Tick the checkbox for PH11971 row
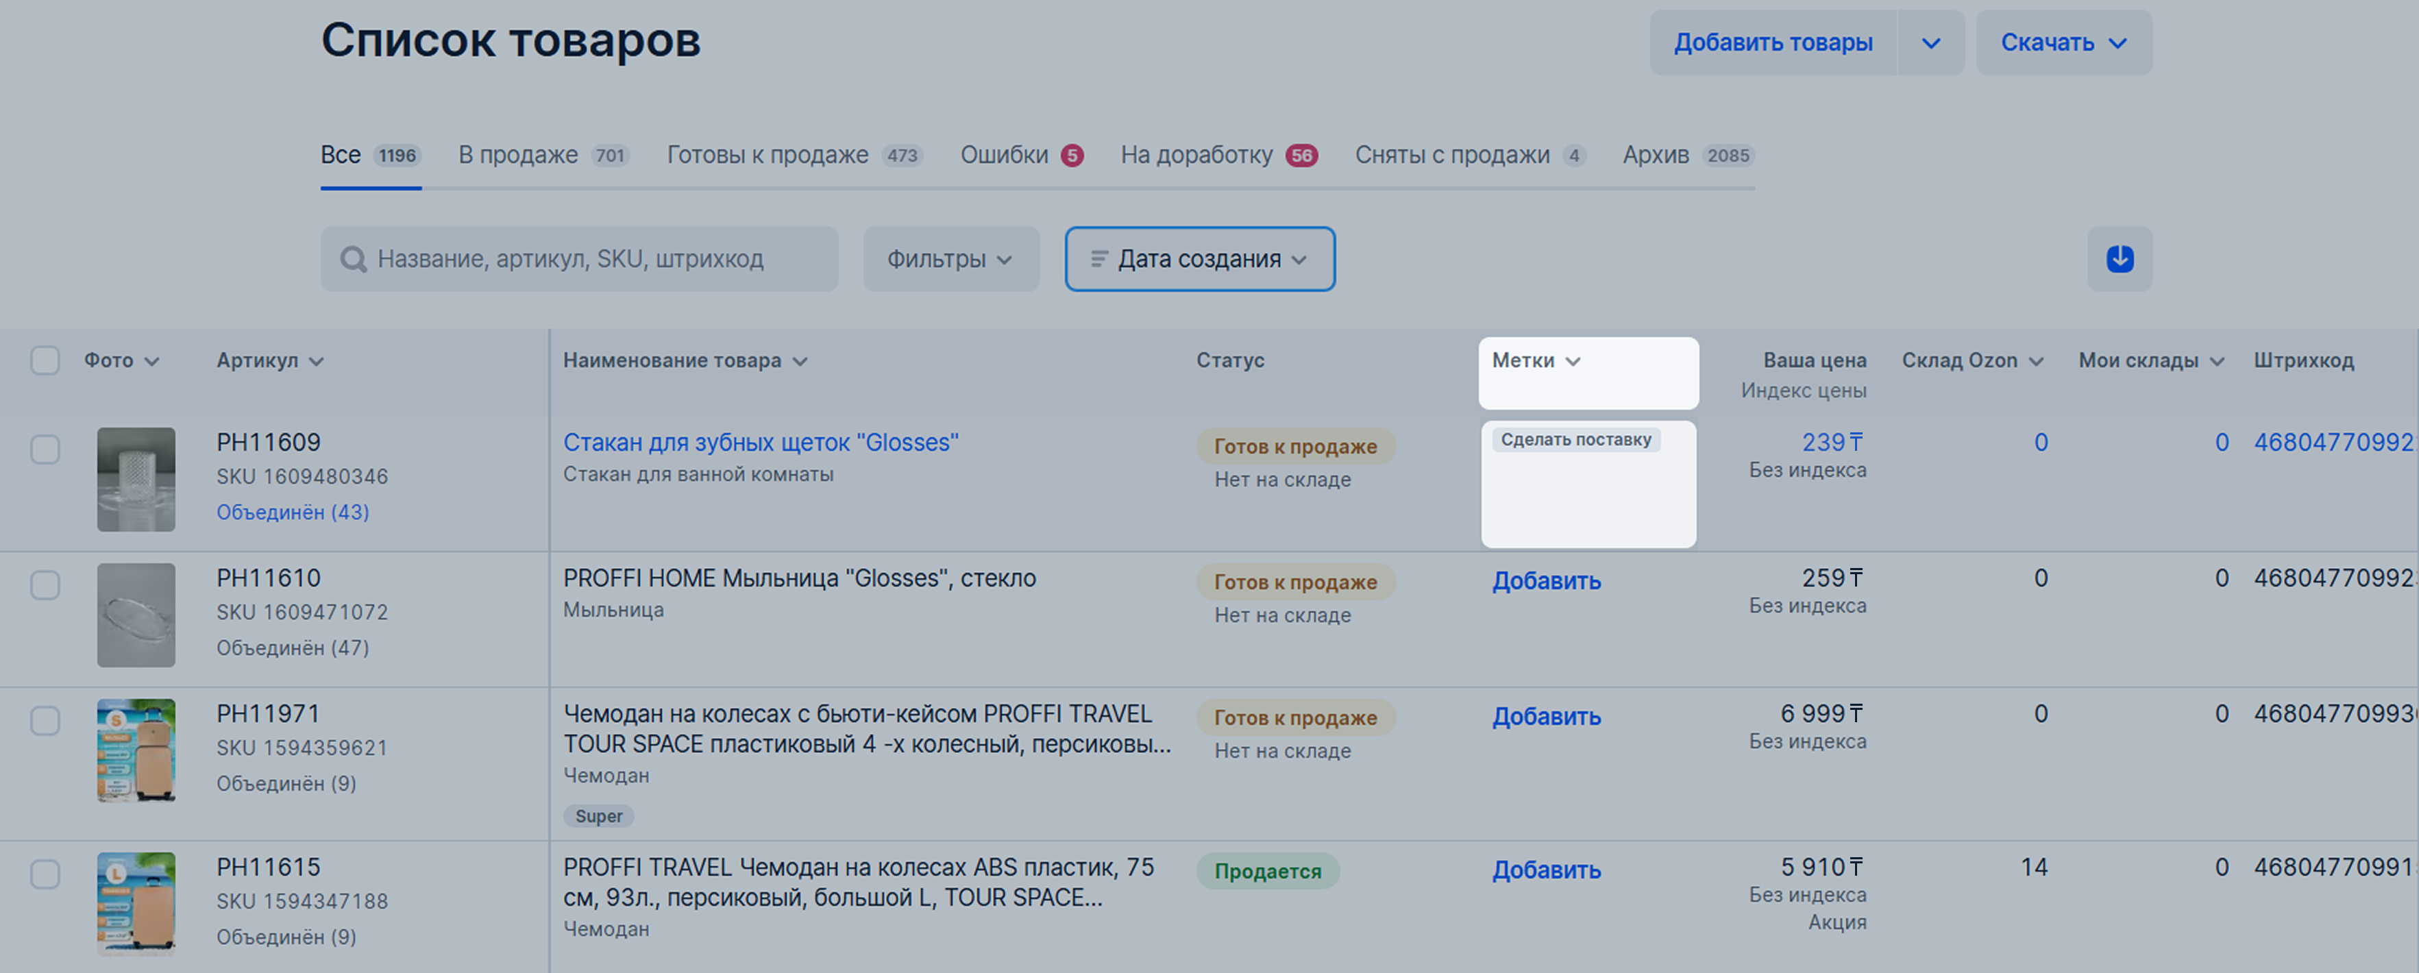 coord(45,720)
